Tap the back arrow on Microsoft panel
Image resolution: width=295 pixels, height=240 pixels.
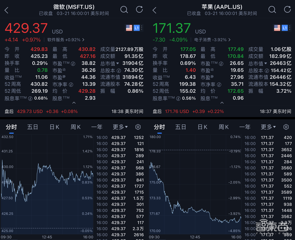click(6, 11)
